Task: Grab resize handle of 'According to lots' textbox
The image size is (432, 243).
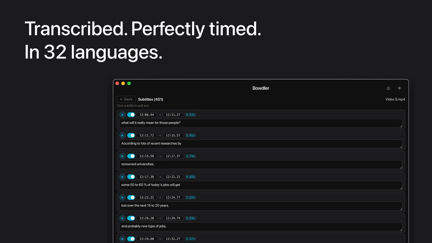Action: 401,147
